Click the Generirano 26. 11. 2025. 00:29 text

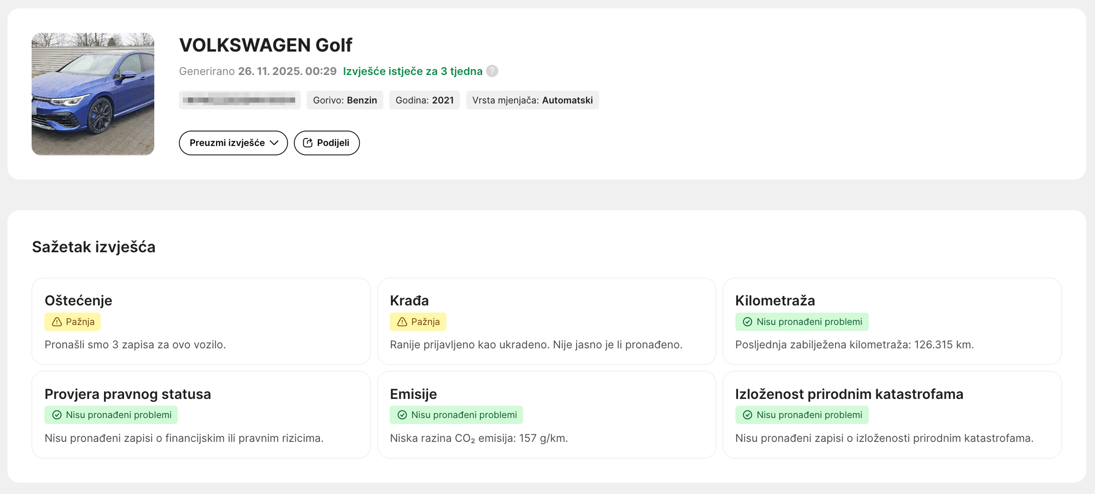pyautogui.click(x=257, y=71)
